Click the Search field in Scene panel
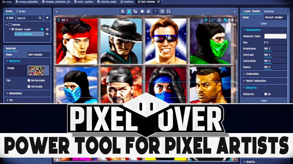Viewport: 293px width, 164px height. tap(29, 18)
